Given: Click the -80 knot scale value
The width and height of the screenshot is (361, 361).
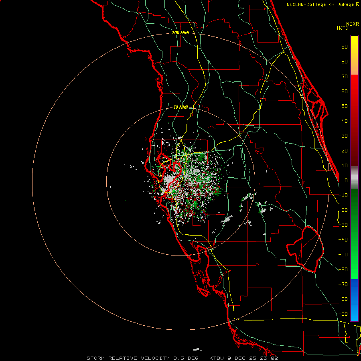Looking at the screenshot, I should 343,299.
